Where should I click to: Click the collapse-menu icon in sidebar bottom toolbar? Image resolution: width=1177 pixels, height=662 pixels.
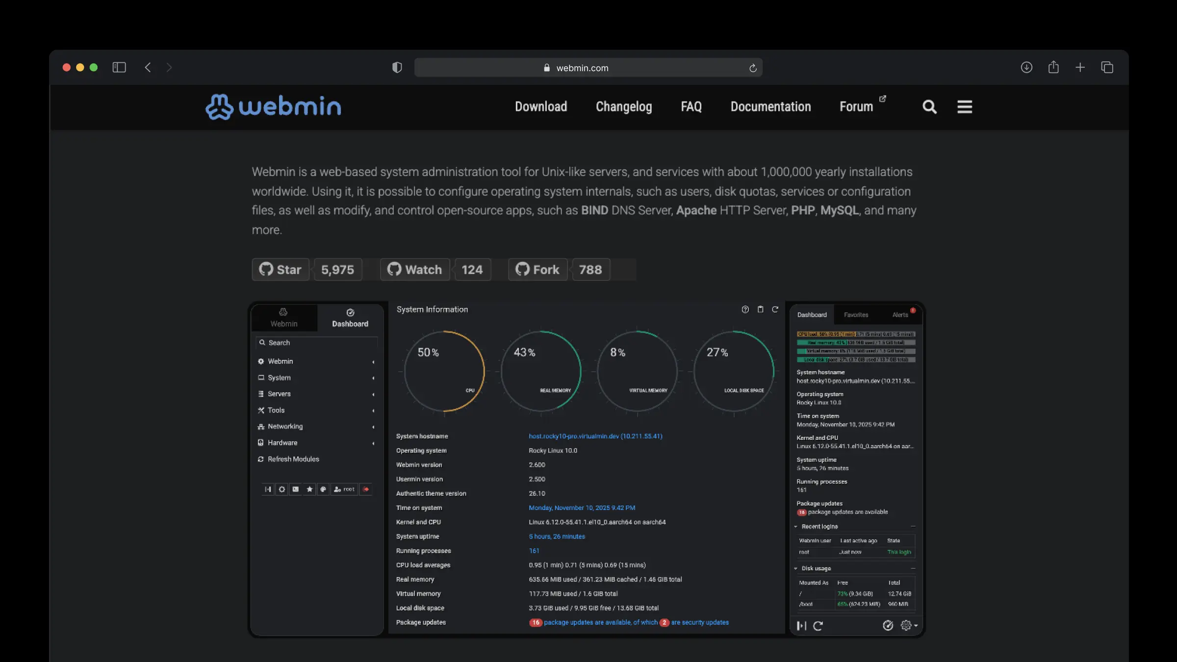[268, 489]
